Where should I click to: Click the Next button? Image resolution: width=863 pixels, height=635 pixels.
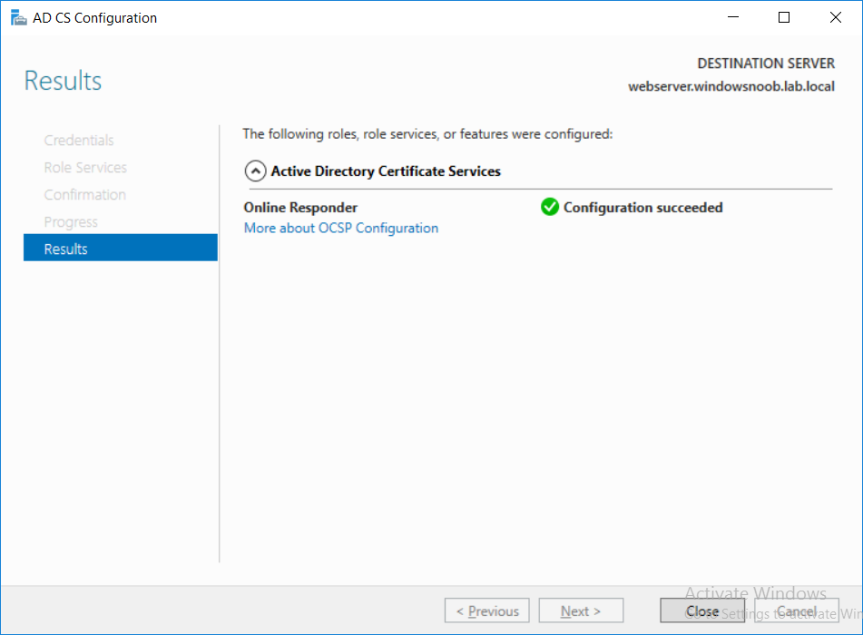[x=581, y=611]
